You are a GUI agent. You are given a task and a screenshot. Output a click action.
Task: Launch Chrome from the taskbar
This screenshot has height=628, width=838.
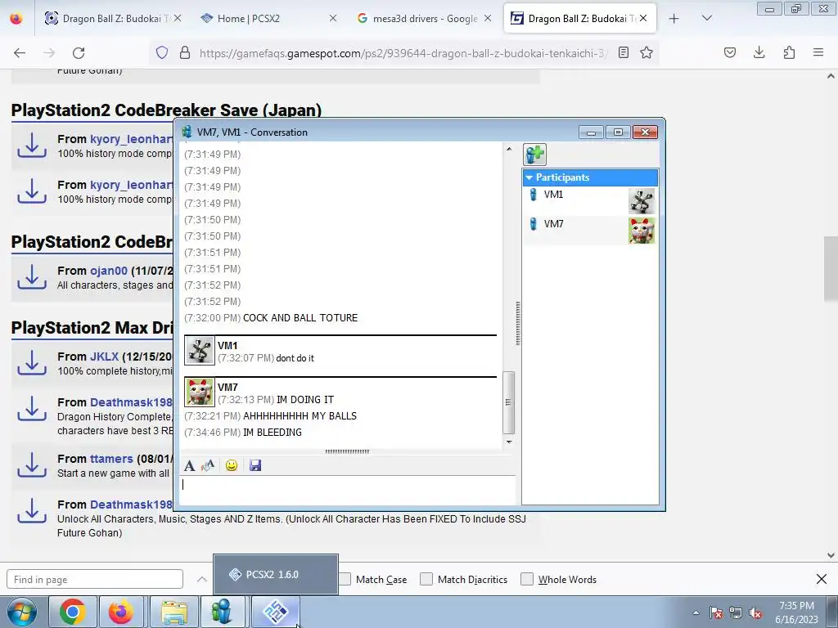73,612
